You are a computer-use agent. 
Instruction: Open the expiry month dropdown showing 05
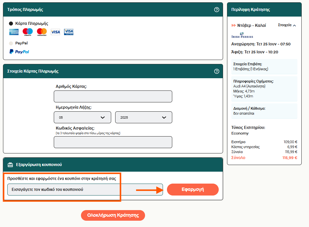click(x=82, y=117)
